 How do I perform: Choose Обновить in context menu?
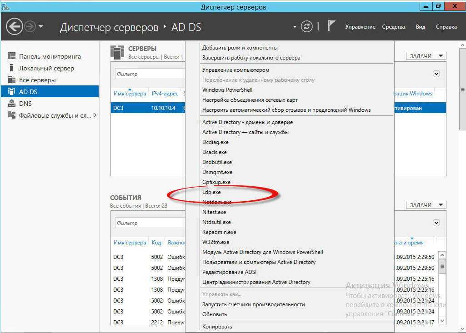coord(215,314)
